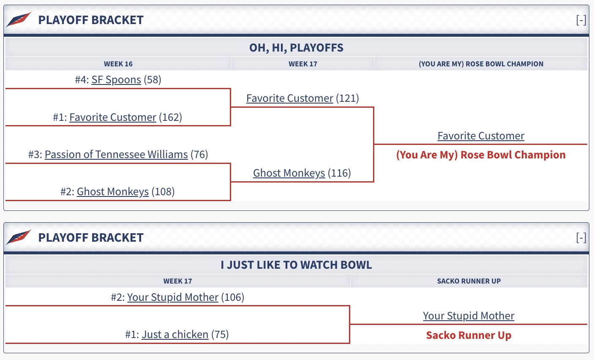Click the Rose Bowl Champion column header
Image resolution: width=594 pixels, height=360 pixels.
point(481,64)
